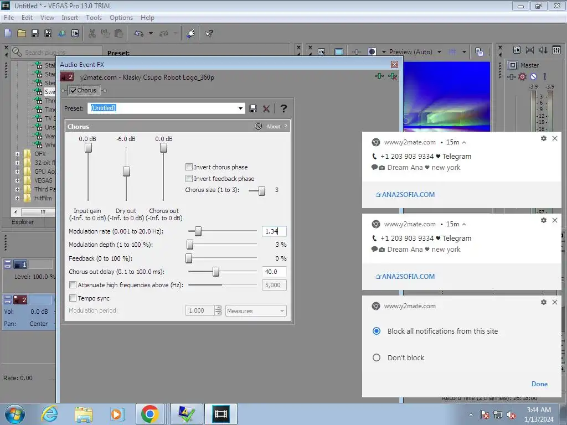
Task: Click the Open folder toolbar icon
Action: pos(22,34)
